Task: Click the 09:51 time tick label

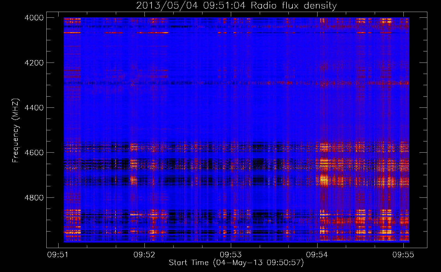Action: [x=58, y=255]
